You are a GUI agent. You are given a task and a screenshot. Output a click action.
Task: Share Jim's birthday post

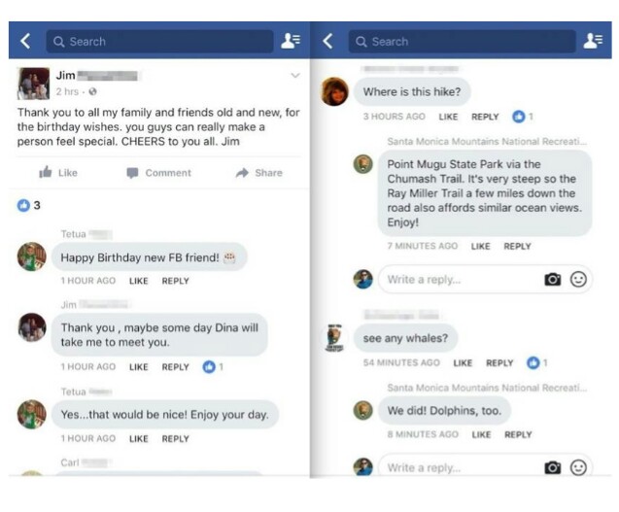(x=258, y=173)
